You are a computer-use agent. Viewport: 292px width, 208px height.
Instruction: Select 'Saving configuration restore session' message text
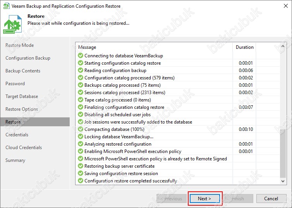(121, 174)
